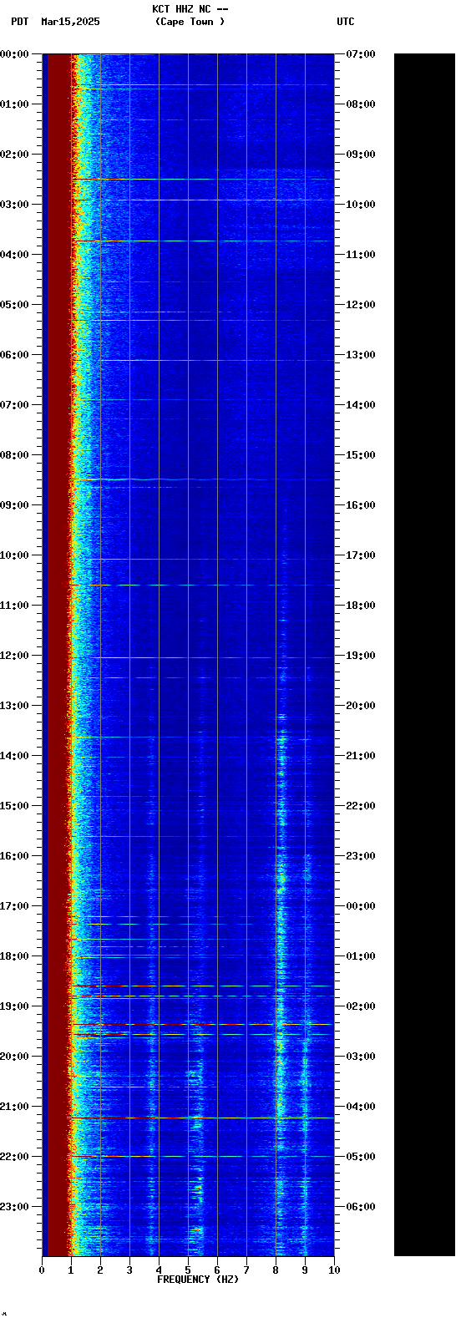Select the 19:00 label on the PDT axis

[14, 1006]
